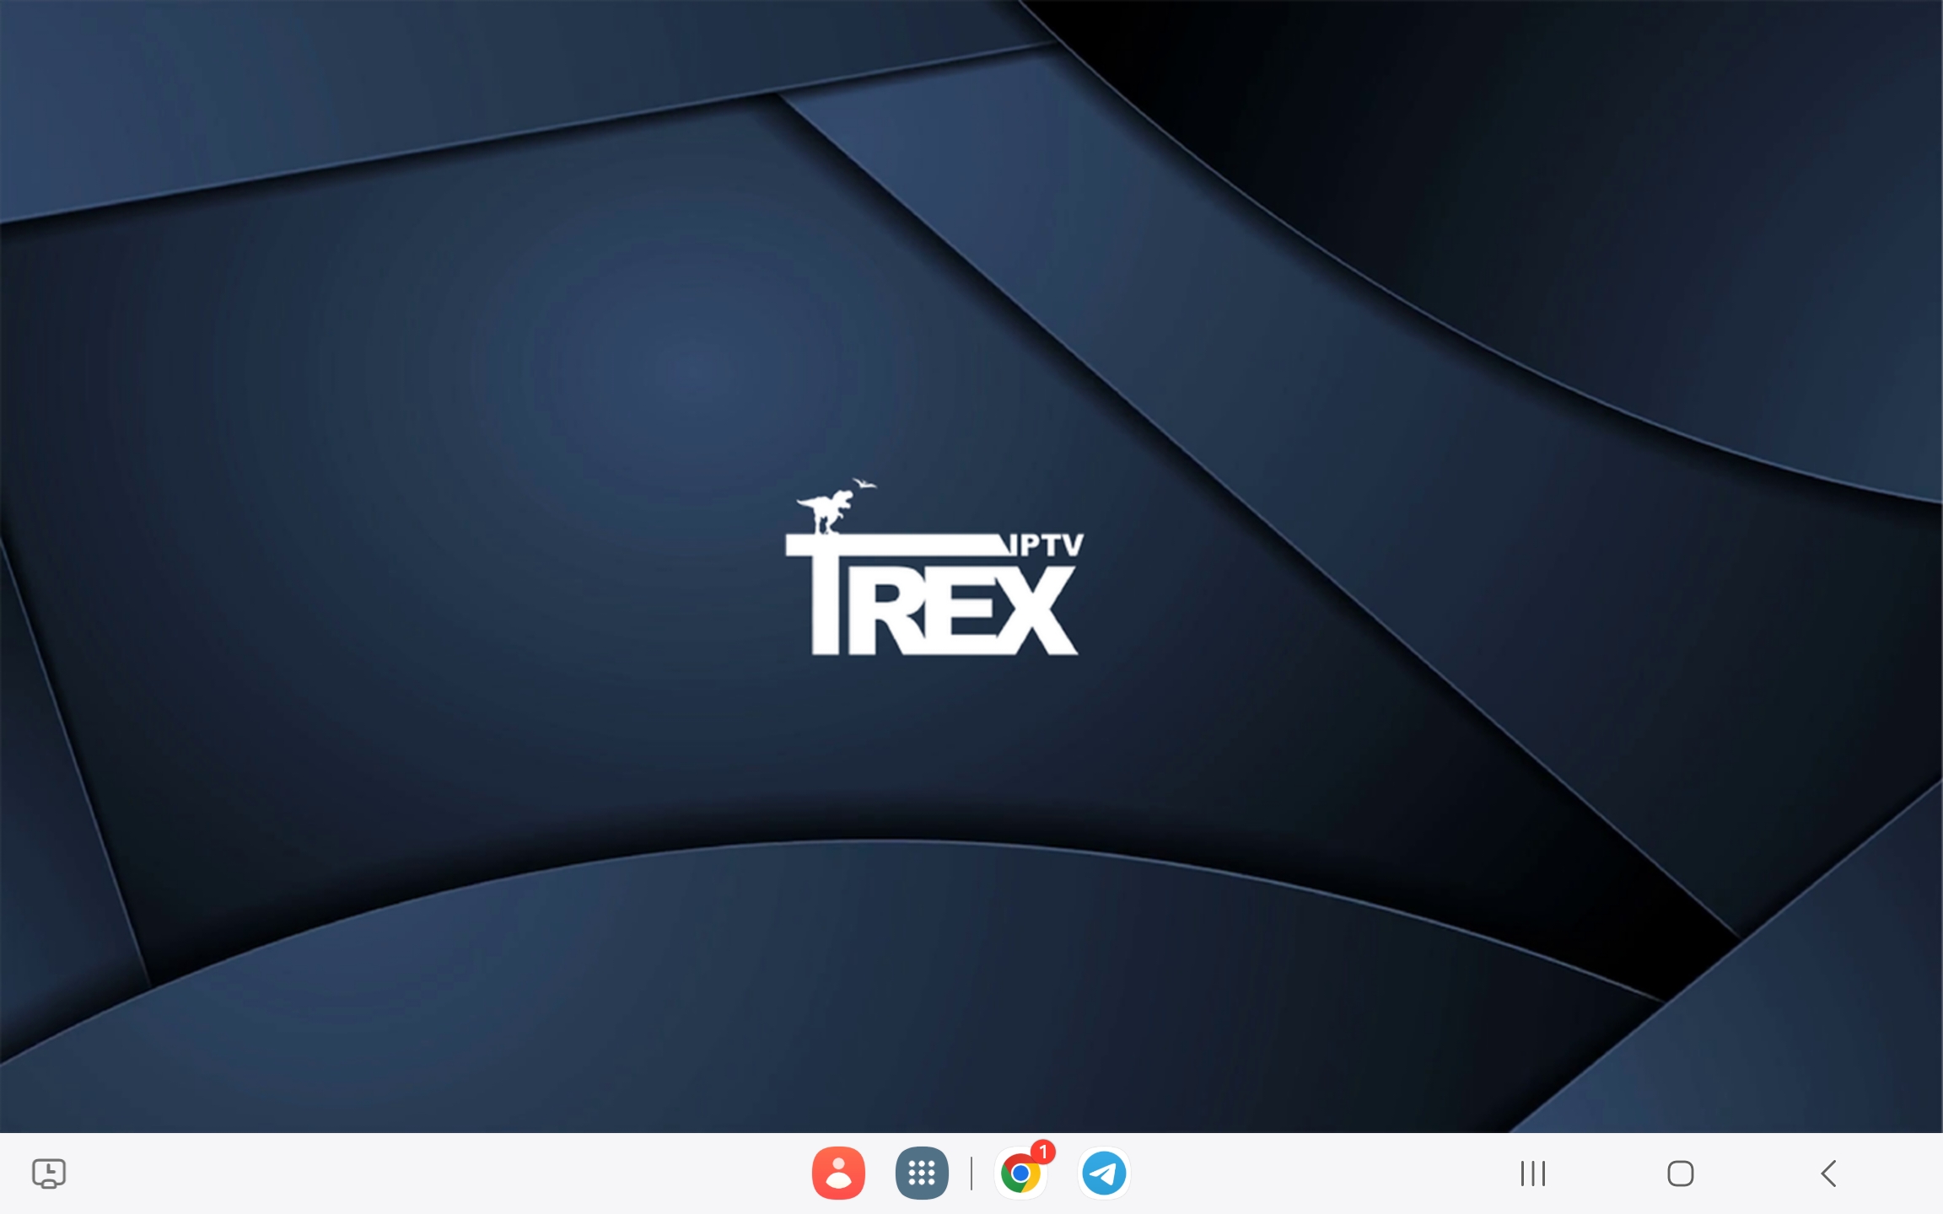Tap the letter E in TREX logo
Image resolution: width=1943 pixels, height=1214 pixels.
(x=961, y=612)
